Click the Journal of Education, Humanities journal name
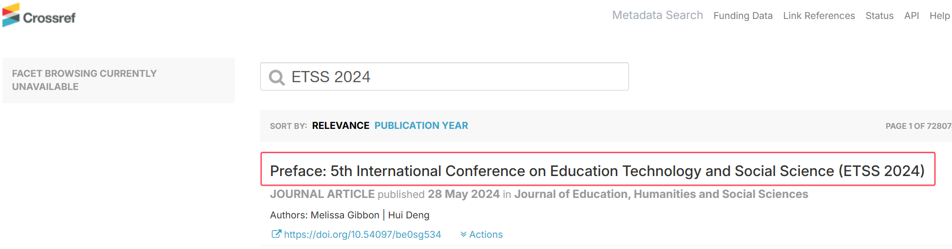Image resolution: width=952 pixels, height=249 pixels. (661, 194)
